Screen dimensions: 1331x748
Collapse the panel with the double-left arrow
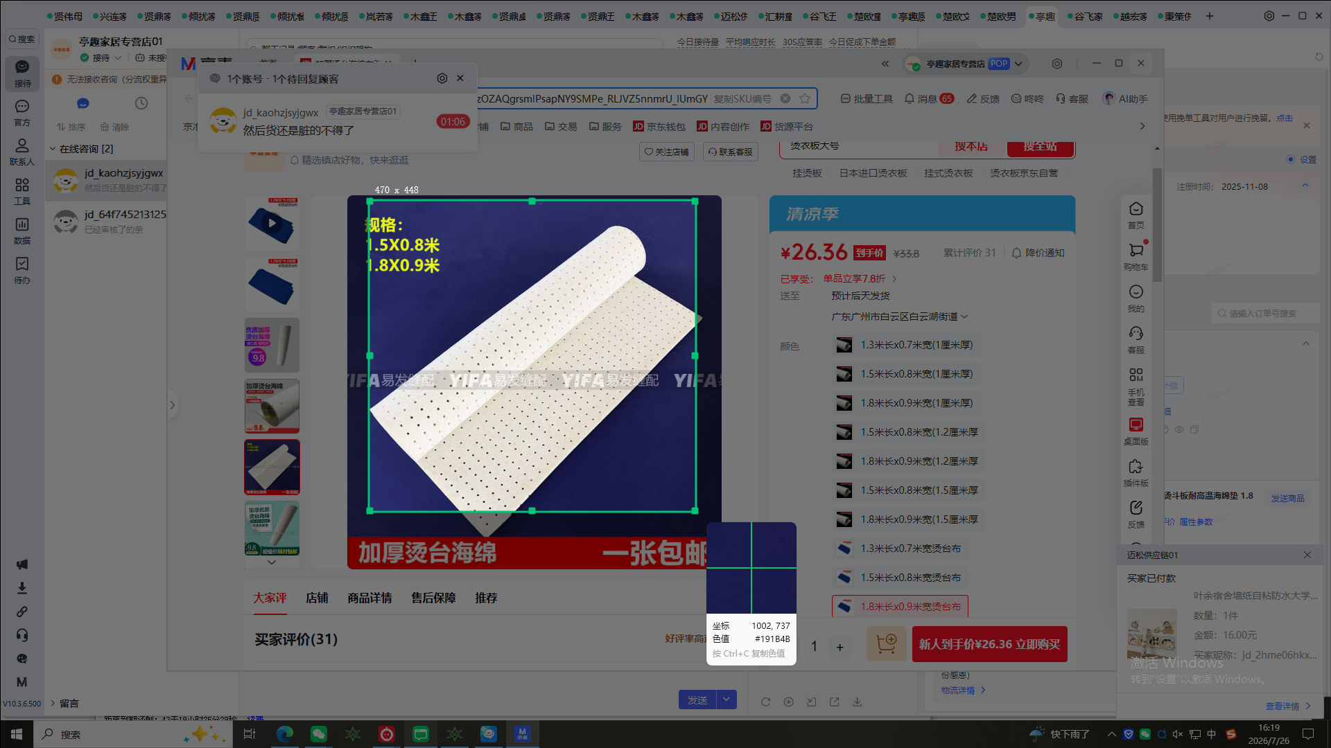(x=885, y=64)
